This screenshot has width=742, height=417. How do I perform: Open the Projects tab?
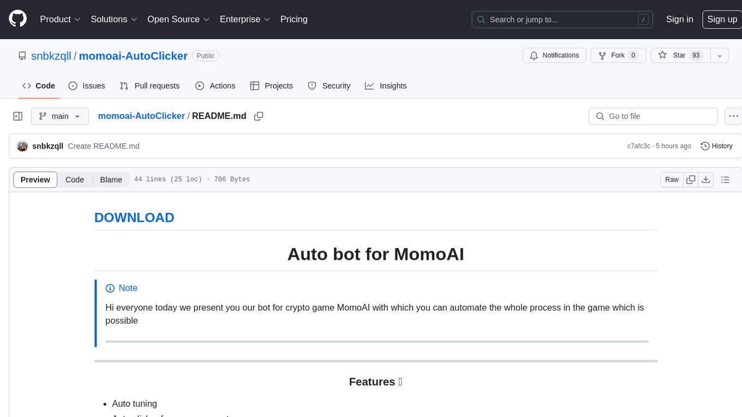click(272, 86)
